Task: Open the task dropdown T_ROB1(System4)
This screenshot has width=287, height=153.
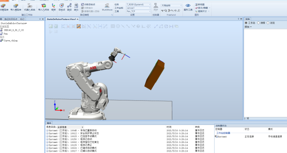Action: pyautogui.click(x=138, y=5)
